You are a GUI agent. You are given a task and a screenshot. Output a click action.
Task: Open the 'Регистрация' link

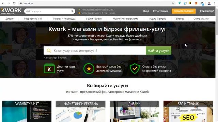(x=160, y=11)
